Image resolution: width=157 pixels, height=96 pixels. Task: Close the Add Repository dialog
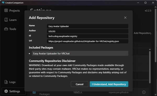(125, 18)
